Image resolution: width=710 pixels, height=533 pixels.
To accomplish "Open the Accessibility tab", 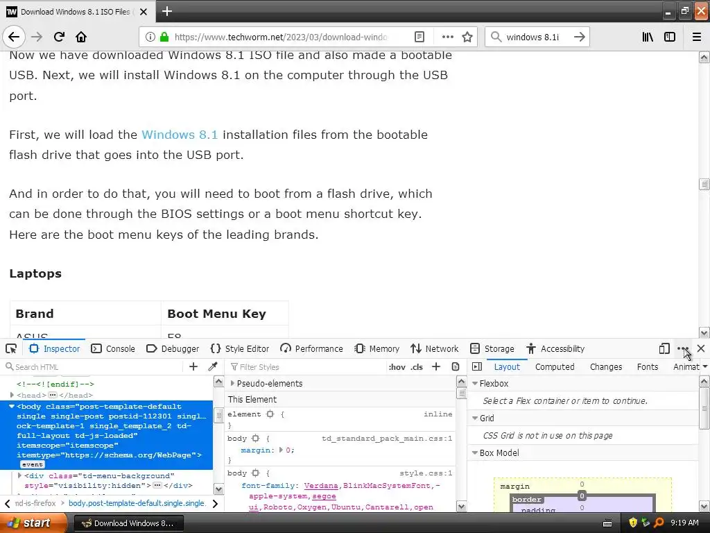I will [x=555, y=348].
